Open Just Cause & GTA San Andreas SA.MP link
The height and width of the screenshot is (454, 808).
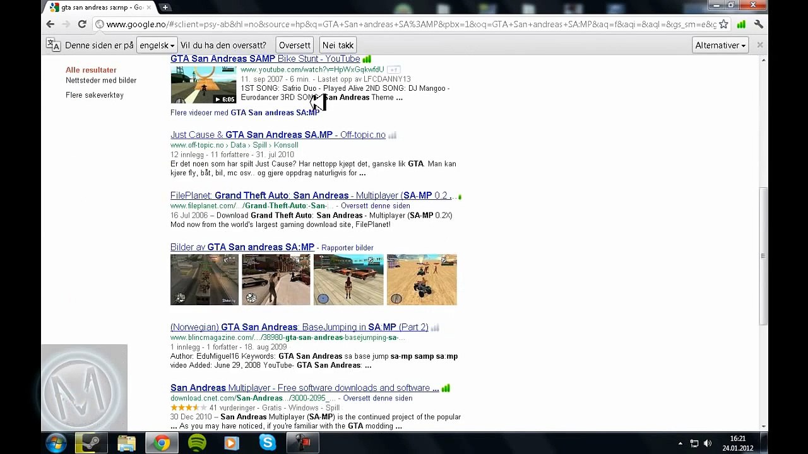pos(278,135)
